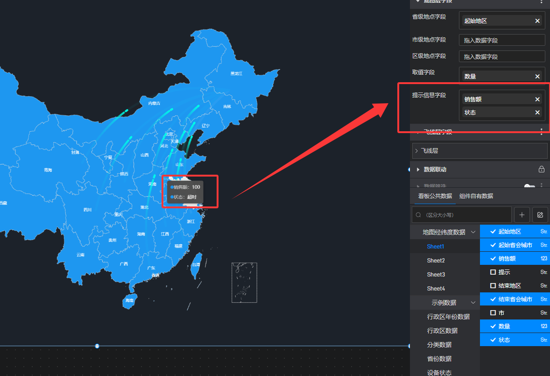Uncheck the 起始省会城市 field
Screen dimensions: 550x376
pos(493,245)
